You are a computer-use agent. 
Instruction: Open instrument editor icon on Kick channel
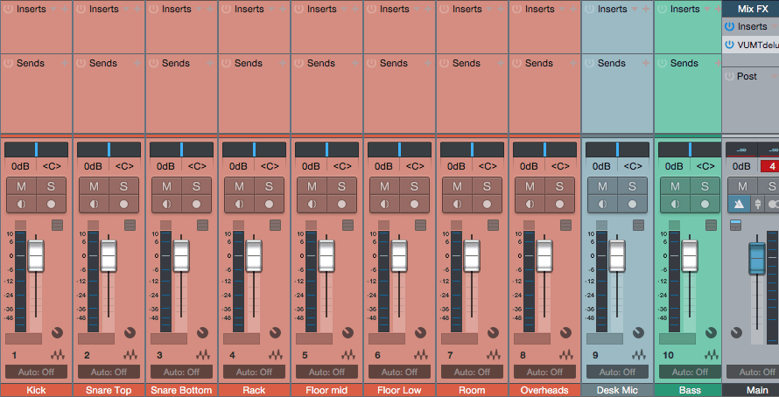(58, 355)
